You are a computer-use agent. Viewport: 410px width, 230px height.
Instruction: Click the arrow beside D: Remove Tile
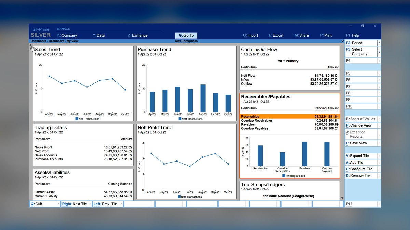pyautogui.click(x=379, y=176)
